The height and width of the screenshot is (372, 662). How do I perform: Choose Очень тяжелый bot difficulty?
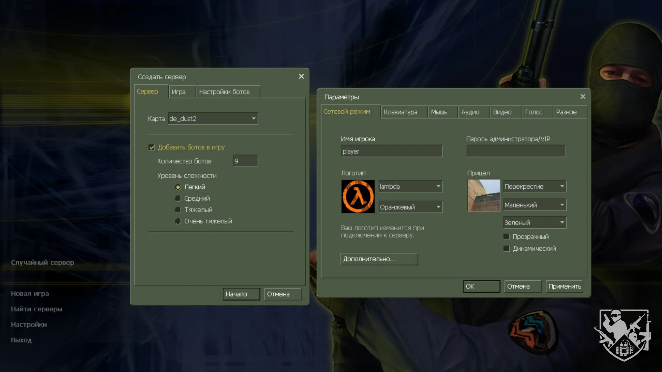(x=178, y=221)
